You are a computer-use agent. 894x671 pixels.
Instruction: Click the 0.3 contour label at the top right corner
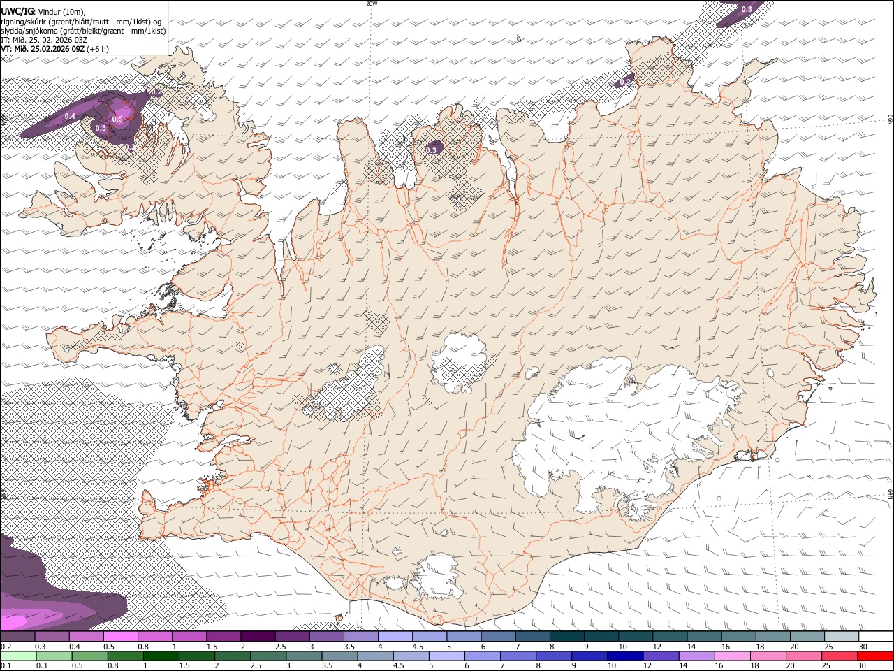(x=746, y=9)
